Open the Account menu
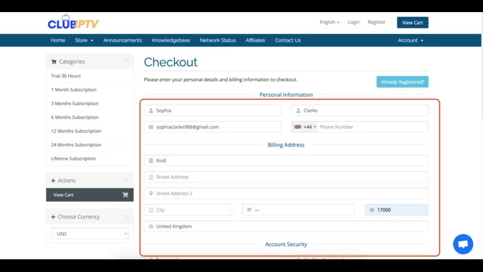The width and height of the screenshot is (483, 272). [x=411, y=40]
